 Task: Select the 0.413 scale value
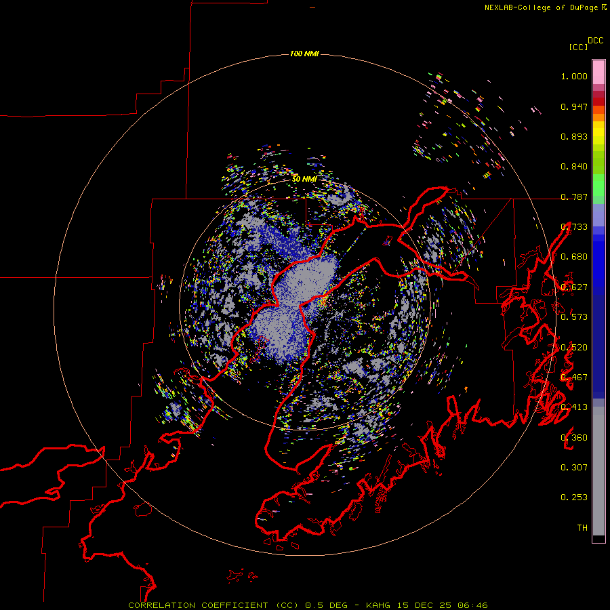click(574, 407)
